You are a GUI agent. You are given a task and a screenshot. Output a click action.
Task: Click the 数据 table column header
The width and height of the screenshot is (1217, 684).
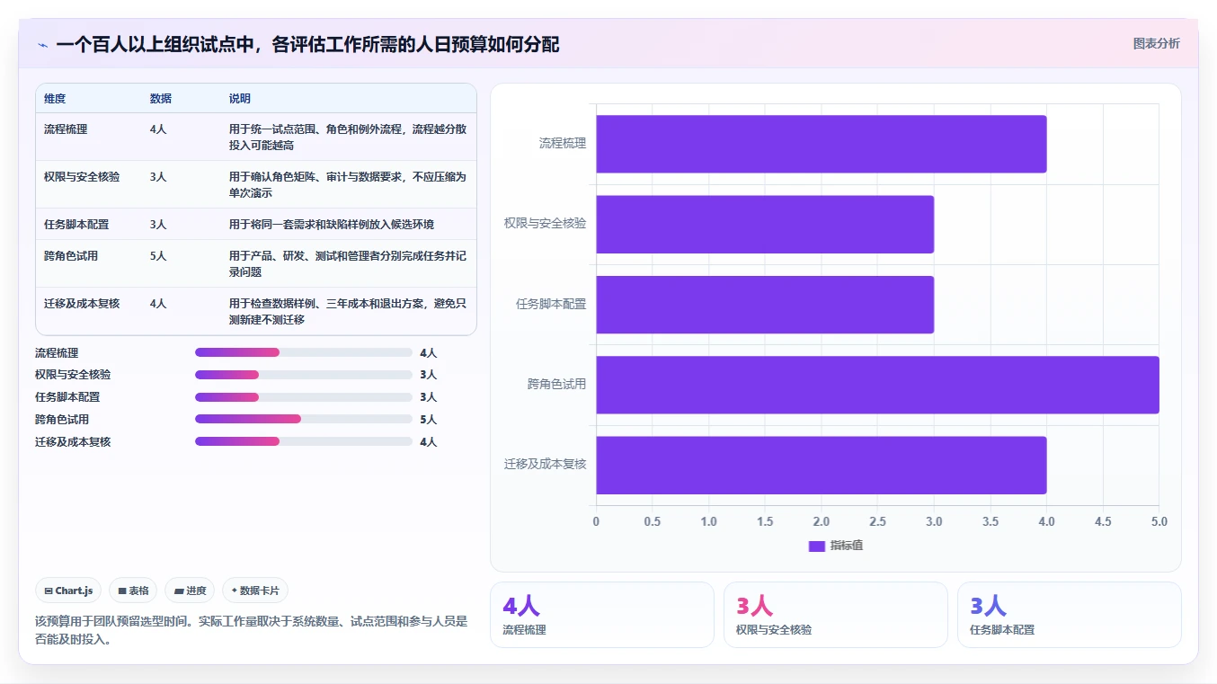161,99
